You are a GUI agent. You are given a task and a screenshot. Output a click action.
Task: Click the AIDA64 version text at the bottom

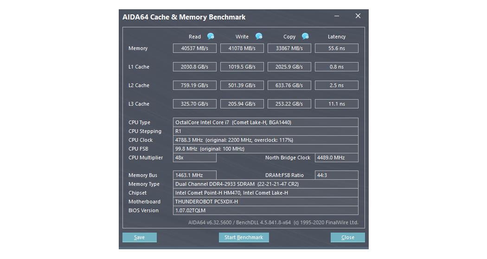[273, 222]
